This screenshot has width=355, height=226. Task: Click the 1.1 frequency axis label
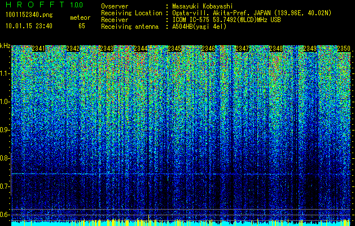4,73
